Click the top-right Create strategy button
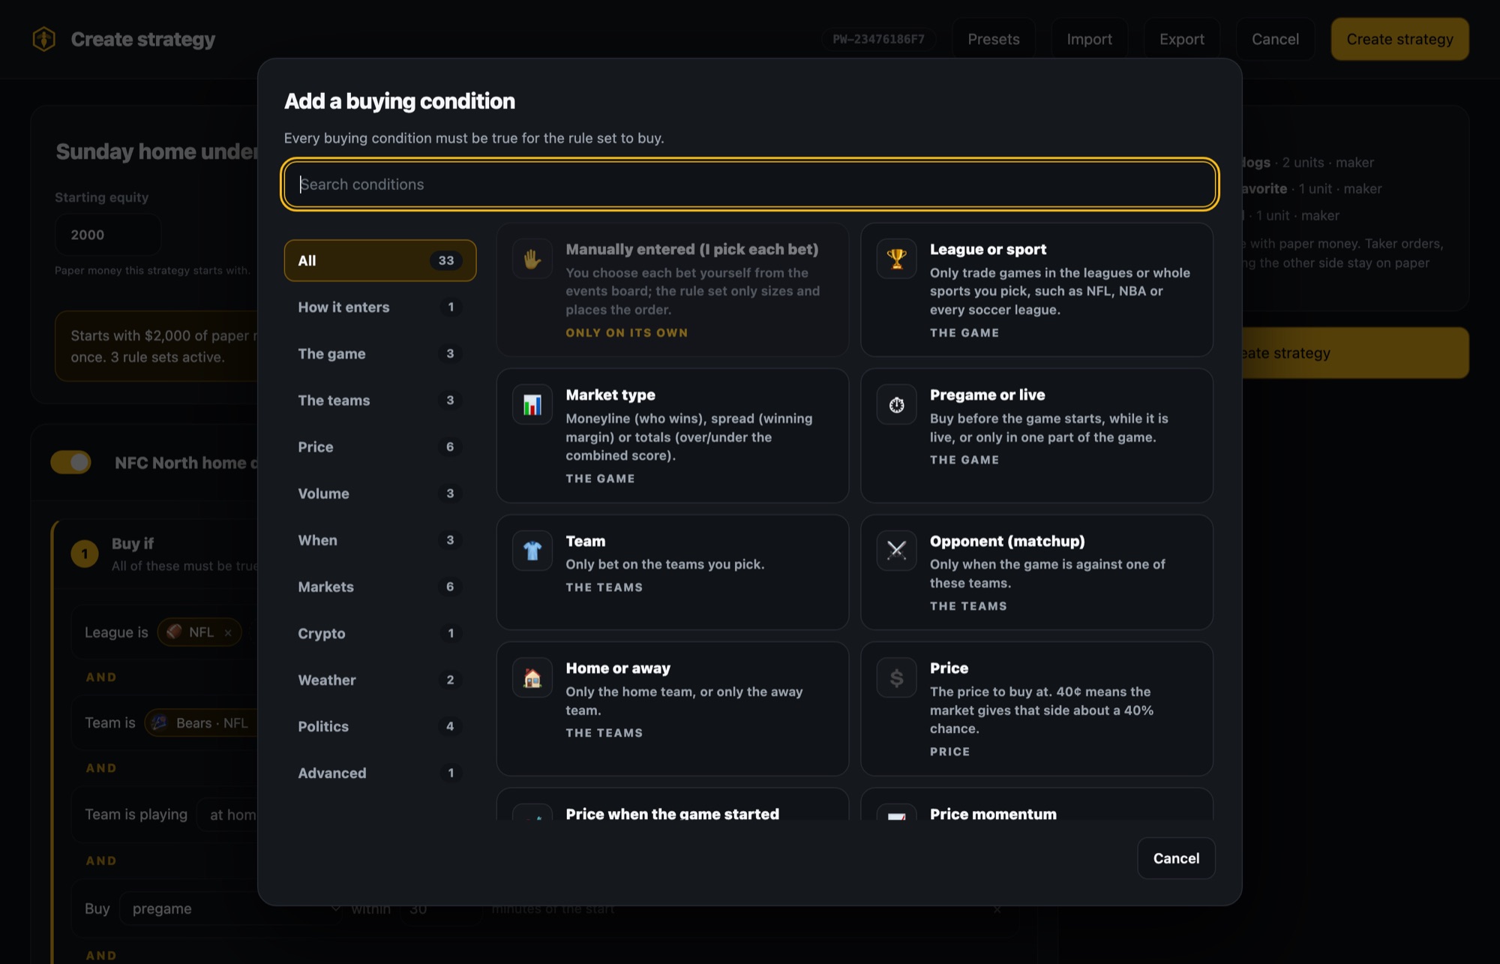This screenshot has height=964, width=1500. [x=1399, y=39]
